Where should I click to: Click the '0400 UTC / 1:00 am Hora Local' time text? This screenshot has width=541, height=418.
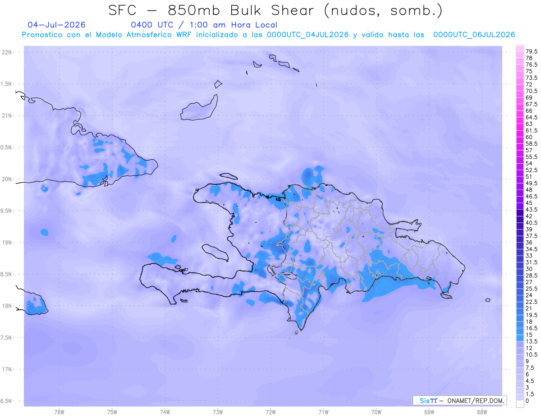pos(204,25)
